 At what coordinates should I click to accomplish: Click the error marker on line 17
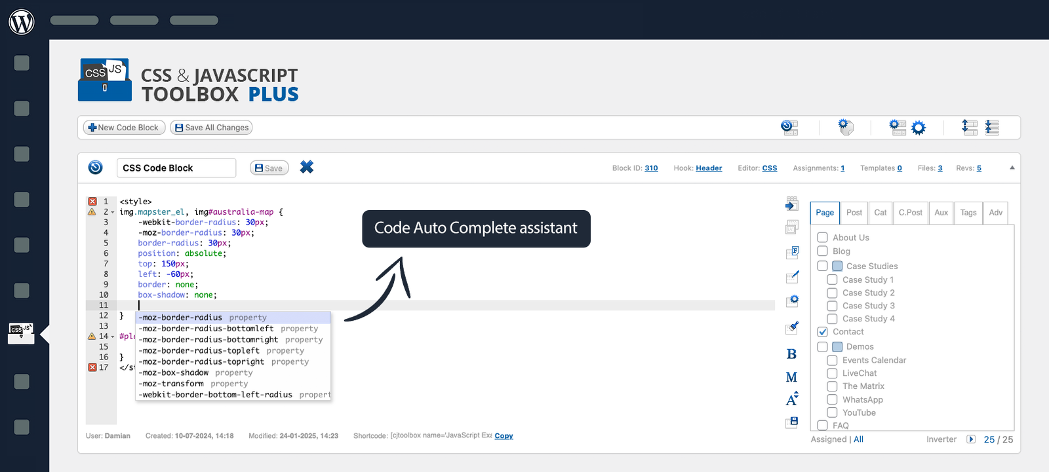point(92,367)
